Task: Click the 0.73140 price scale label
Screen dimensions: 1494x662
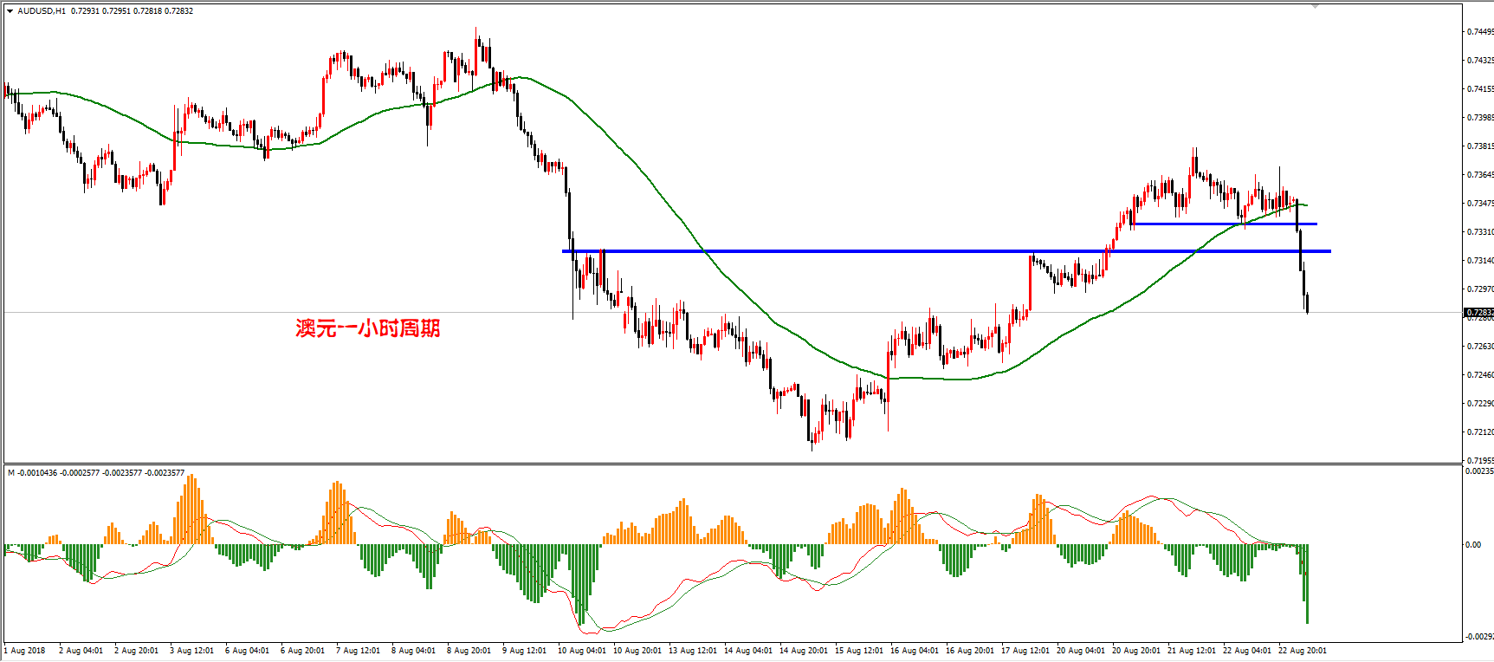Action: 1479,261
